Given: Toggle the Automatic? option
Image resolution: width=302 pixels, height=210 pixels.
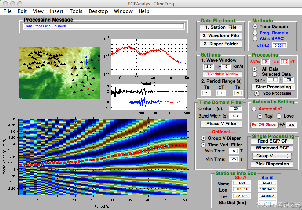Looking at the screenshot, I should 254,109.
